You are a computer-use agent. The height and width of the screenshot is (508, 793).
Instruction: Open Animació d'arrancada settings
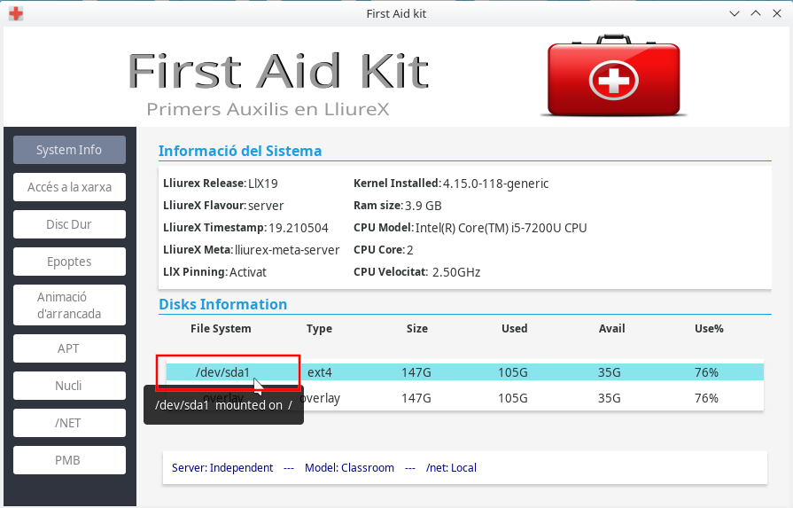(69, 305)
